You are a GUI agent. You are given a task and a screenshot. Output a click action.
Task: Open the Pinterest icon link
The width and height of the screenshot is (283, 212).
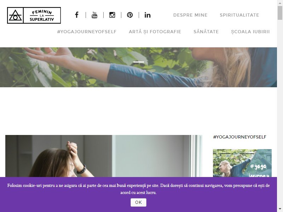[130, 15]
